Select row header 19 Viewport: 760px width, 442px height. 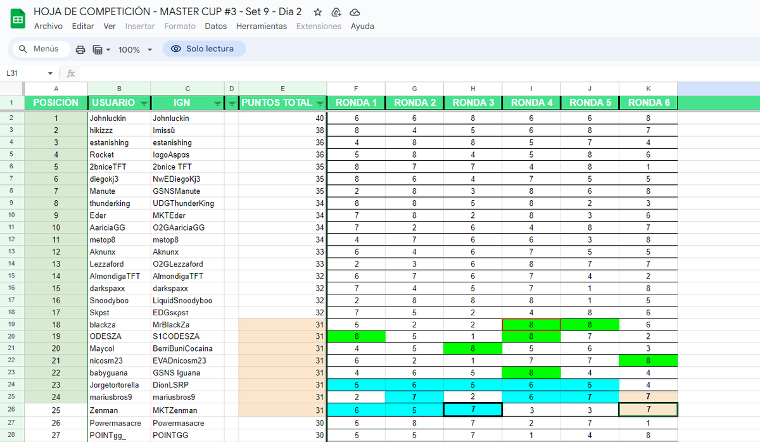coord(12,325)
